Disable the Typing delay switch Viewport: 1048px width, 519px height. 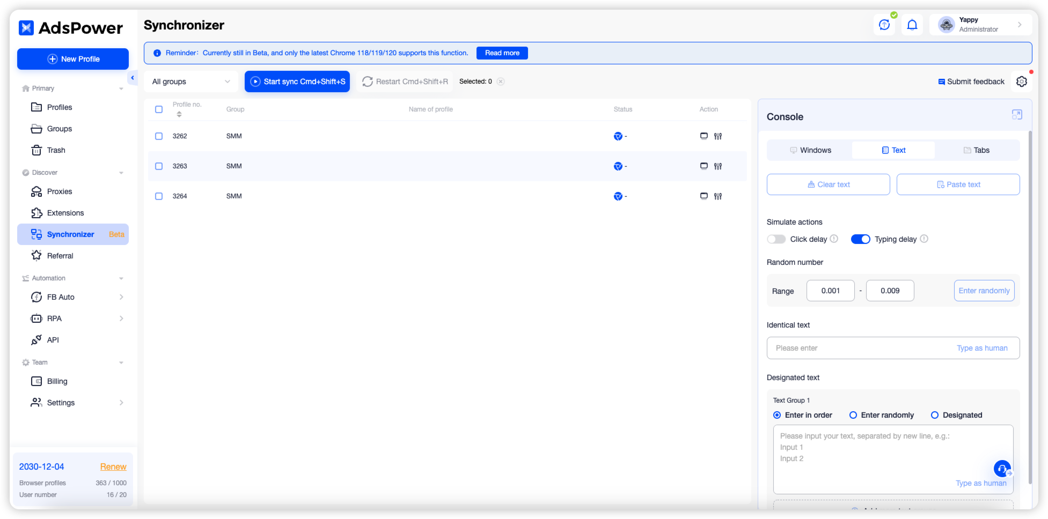[x=861, y=239]
